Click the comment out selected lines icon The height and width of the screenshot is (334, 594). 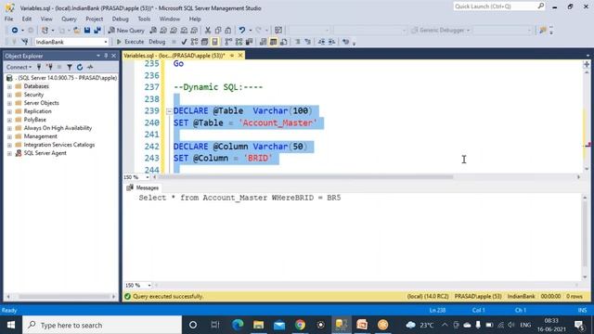pyautogui.click(x=297, y=42)
